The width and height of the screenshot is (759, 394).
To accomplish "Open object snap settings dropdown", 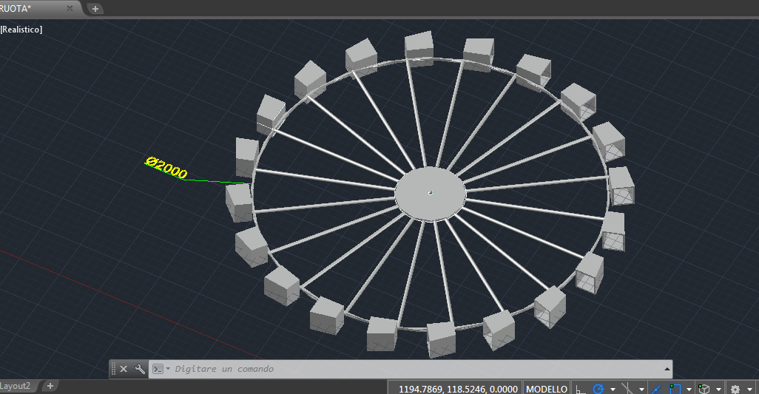I will pos(689,389).
